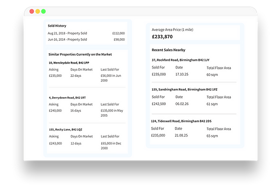Image resolution: width=273 pixels, height=190 pixels.
Task: Click the 61 sqm floor area value
Action: point(212,104)
